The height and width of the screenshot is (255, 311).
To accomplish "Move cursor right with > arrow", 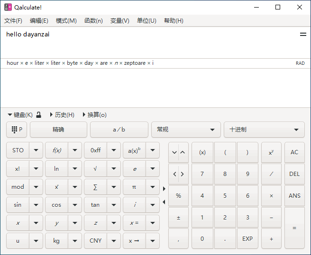I will (x=183, y=174).
